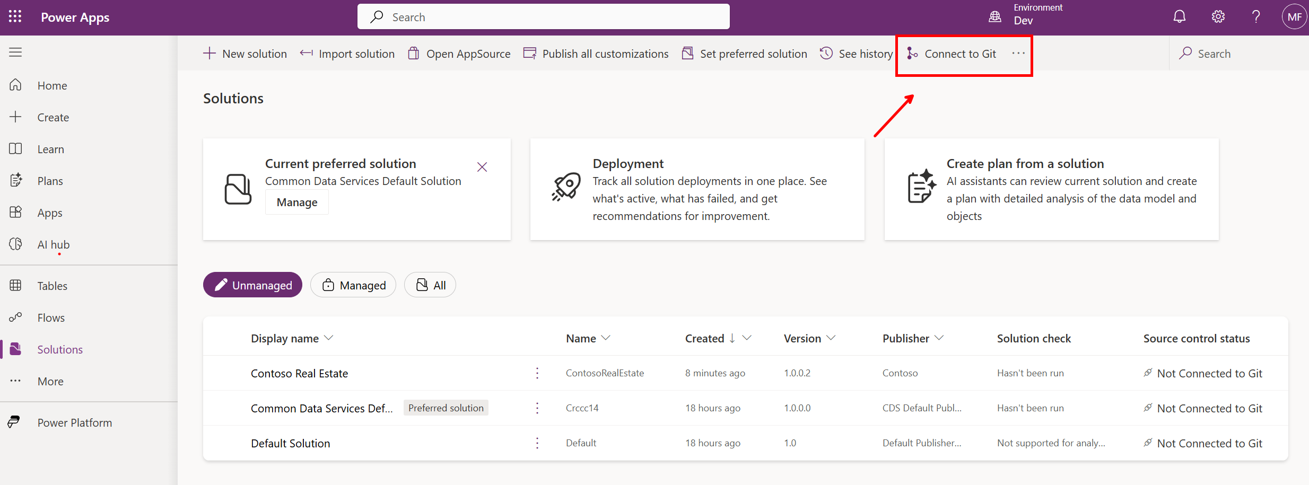Click the top Search input field

[x=544, y=17]
